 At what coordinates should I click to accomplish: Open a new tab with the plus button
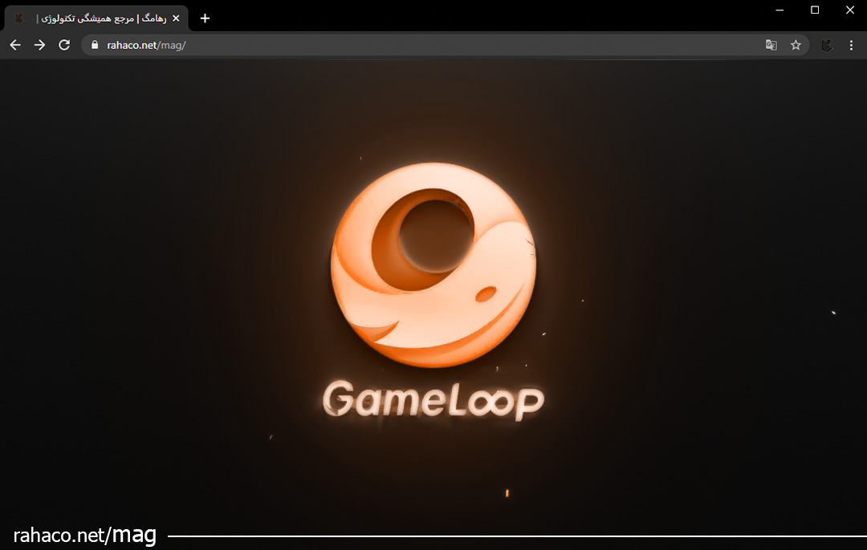(x=205, y=18)
